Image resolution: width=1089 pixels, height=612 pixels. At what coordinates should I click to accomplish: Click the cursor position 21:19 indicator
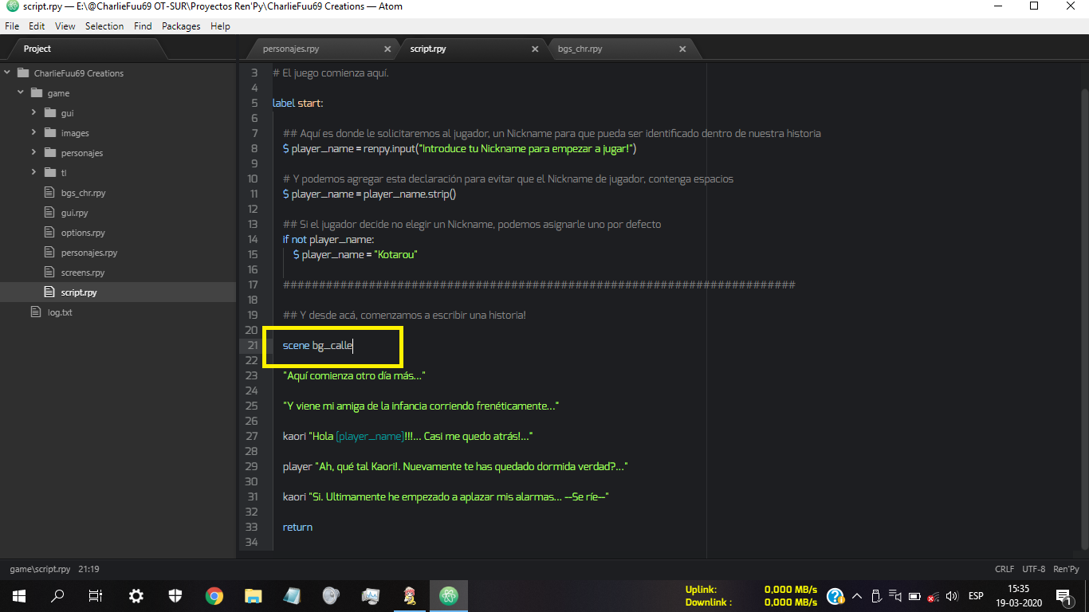[88, 569]
